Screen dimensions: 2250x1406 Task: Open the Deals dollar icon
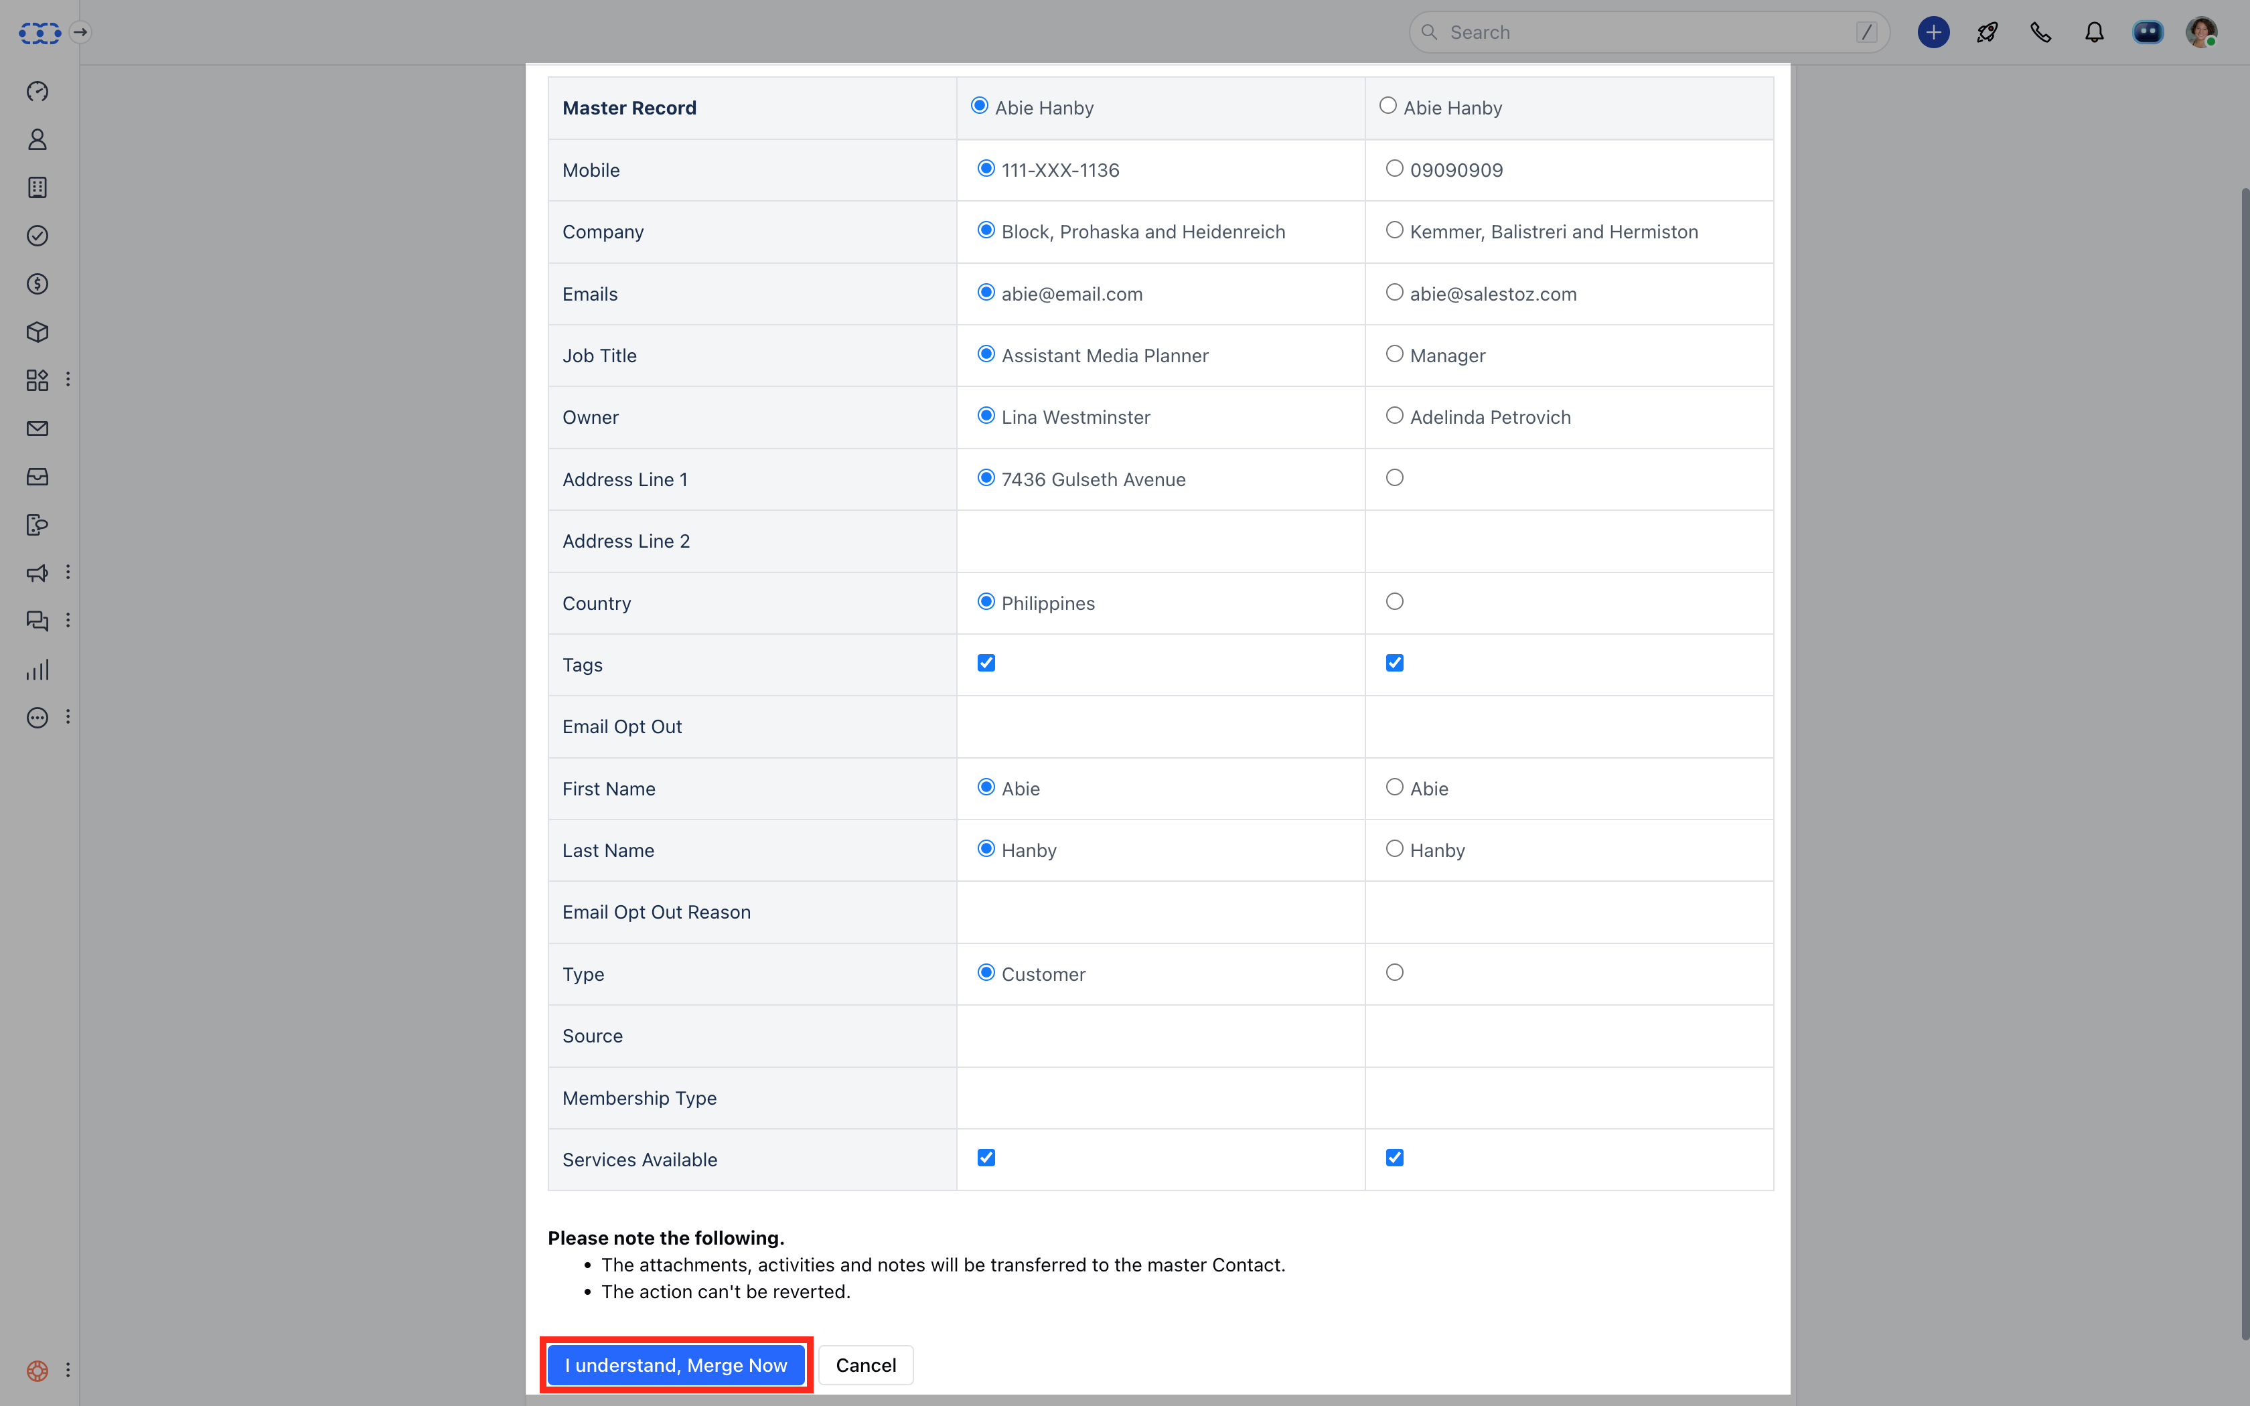pyautogui.click(x=37, y=284)
